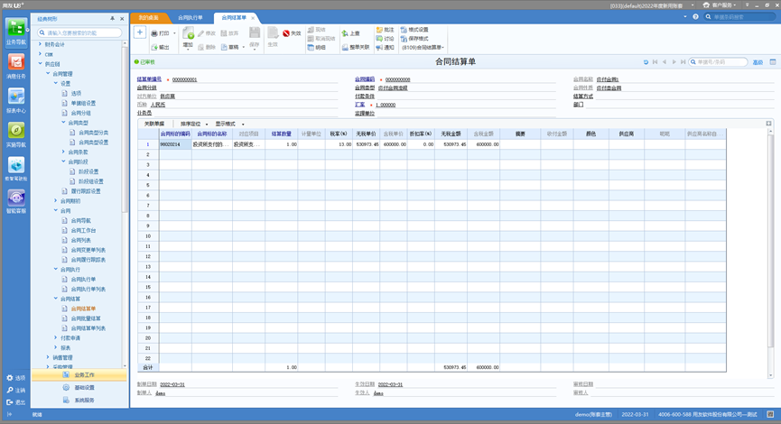
Task: Switch to the 合同执行单 tab
Action: [191, 17]
